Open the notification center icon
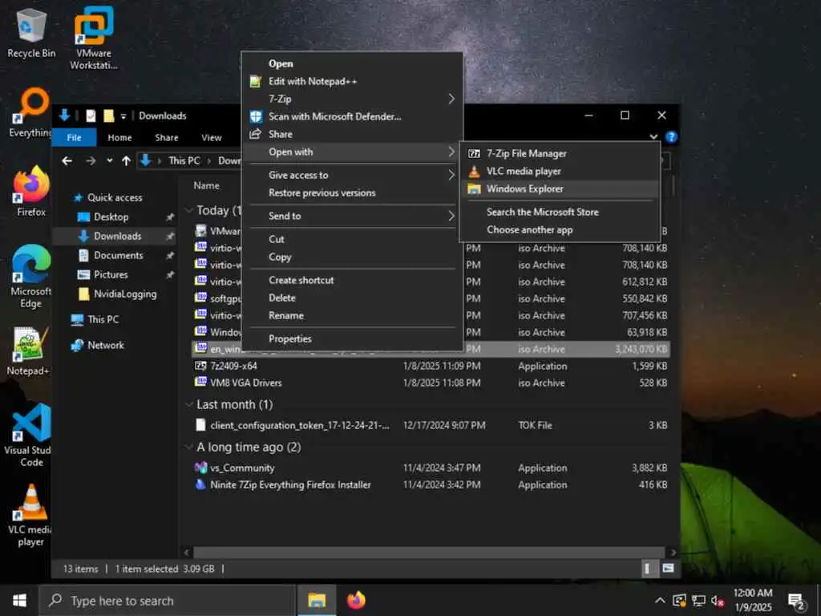Screen dimensions: 821x616 (x=796, y=602)
